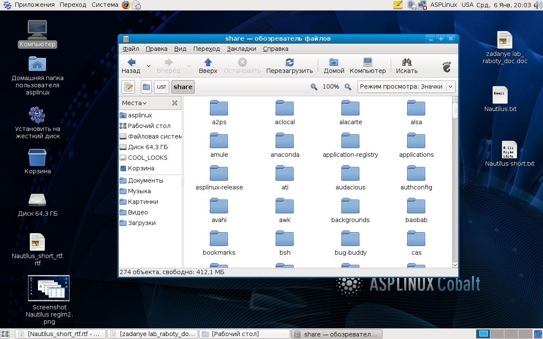Click scrollbar down arrow in file view
This screenshot has width=543, height=339.
pos(455,264)
